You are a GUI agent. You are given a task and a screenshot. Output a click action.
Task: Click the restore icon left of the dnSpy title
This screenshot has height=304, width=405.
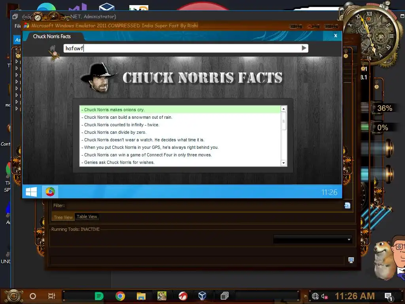point(15,17)
